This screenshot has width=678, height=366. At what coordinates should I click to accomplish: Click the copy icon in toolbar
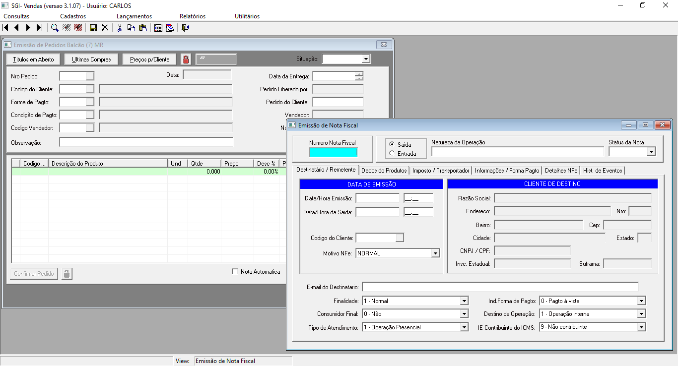[x=131, y=28]
